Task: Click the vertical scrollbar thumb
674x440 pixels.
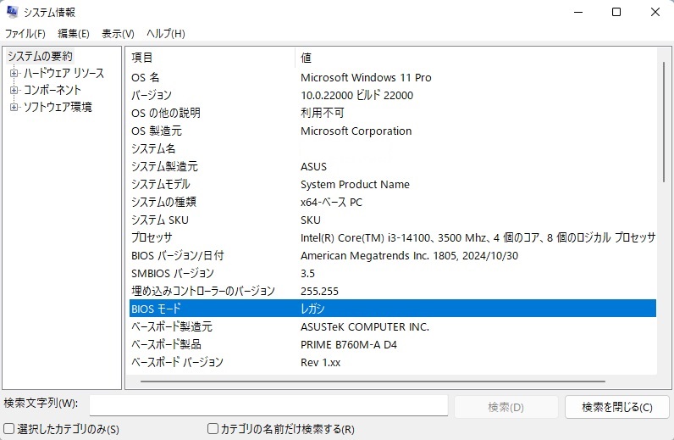Action: point(663,122)
